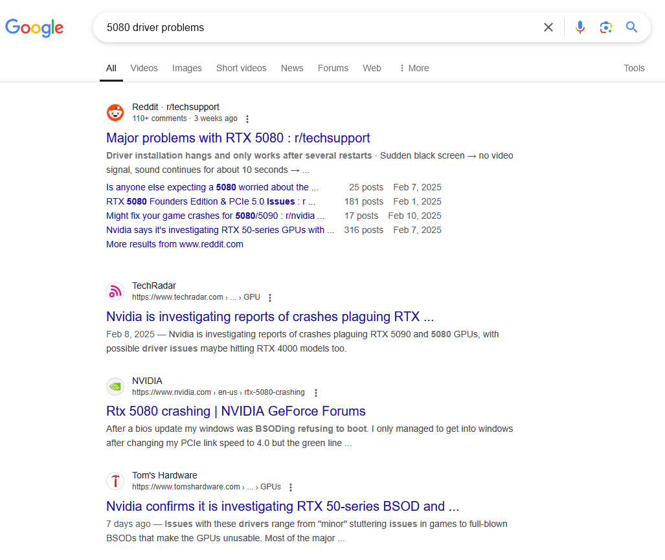Click the '17 posts' count

[x=361, y=216]
